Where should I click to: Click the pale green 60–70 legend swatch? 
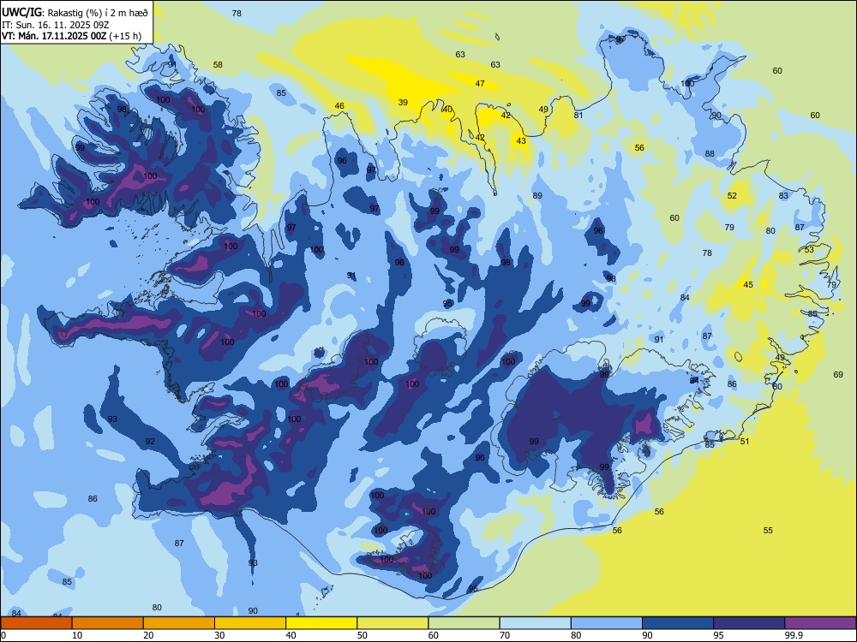464,623
